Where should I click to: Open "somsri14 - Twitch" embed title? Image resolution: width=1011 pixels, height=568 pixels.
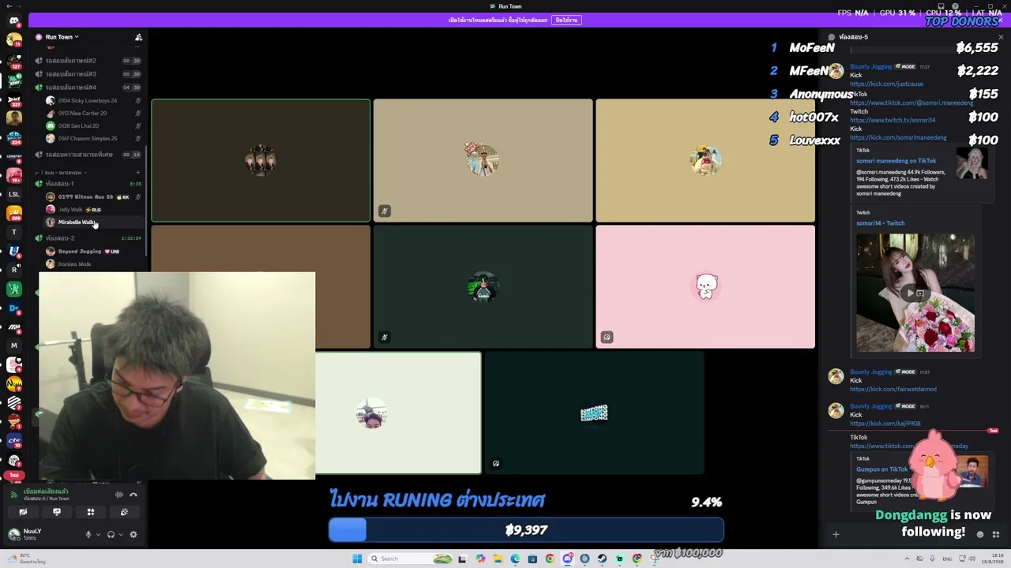(881, 223)
